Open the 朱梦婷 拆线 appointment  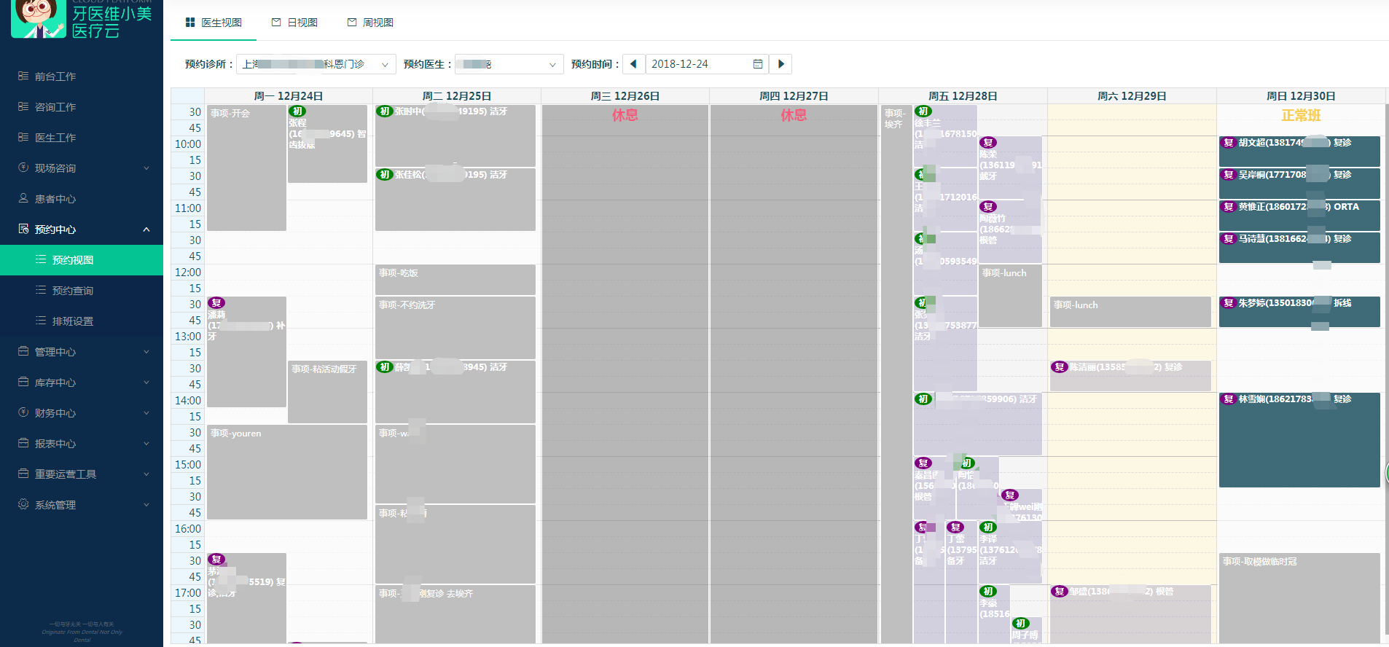[1299, 311]
